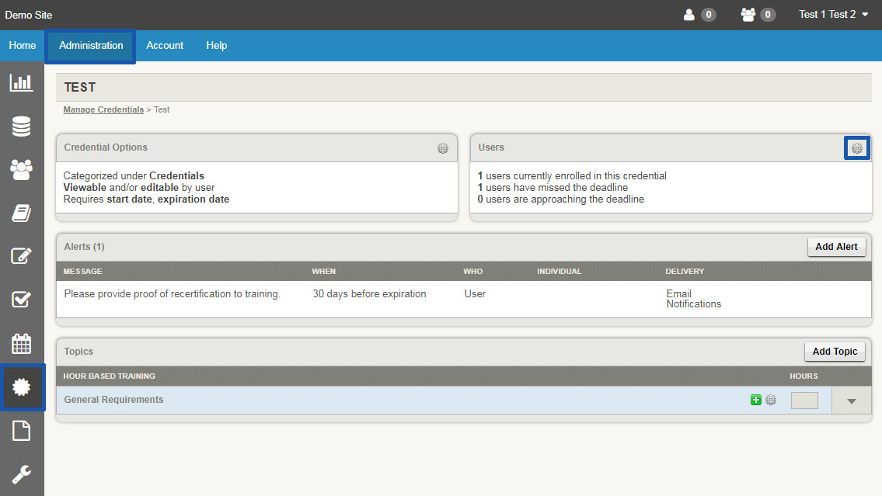Select the database icon in the sidebar

coord(21,126)
